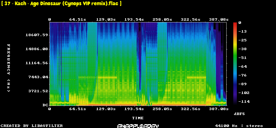276x128 pixels.
Task: Click the DC label on the frequency axis
Action: 45,105
